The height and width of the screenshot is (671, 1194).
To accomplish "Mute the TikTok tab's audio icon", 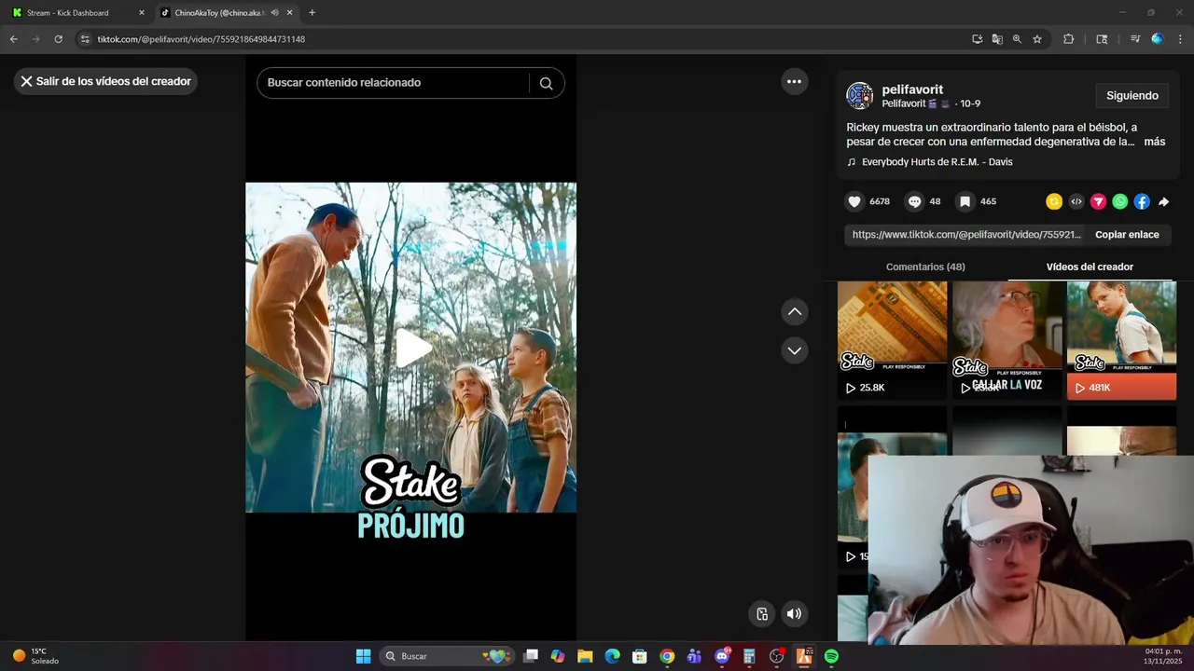I will coord(275,13).
